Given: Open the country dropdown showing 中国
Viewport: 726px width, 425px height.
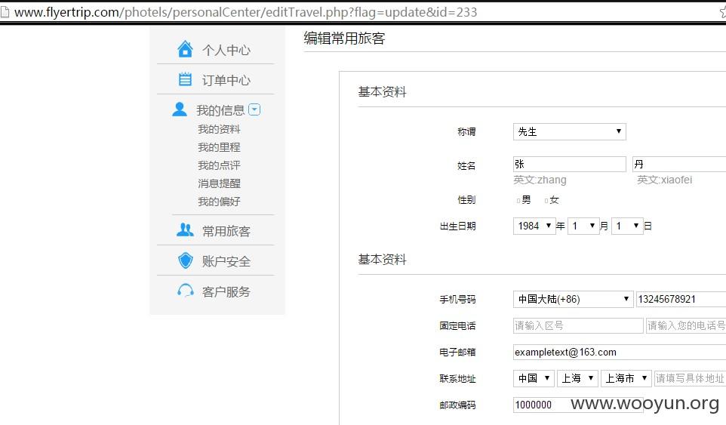Looking at the screenshot, I should pos(534,378).
